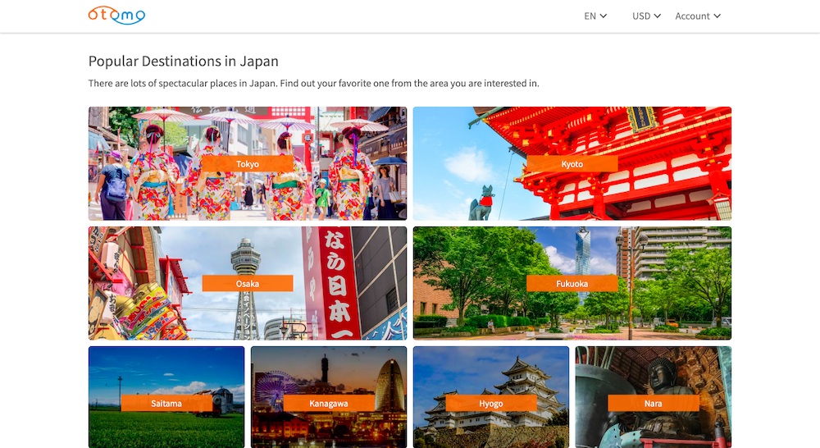Open the Fukuoka destination label

(x=572, y=284)
